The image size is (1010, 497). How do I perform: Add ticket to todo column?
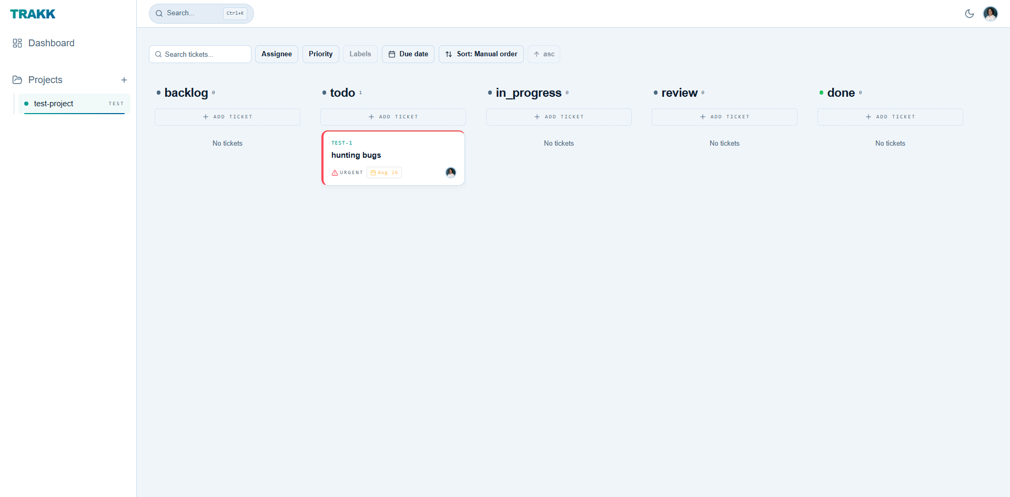tap(393, 117)
